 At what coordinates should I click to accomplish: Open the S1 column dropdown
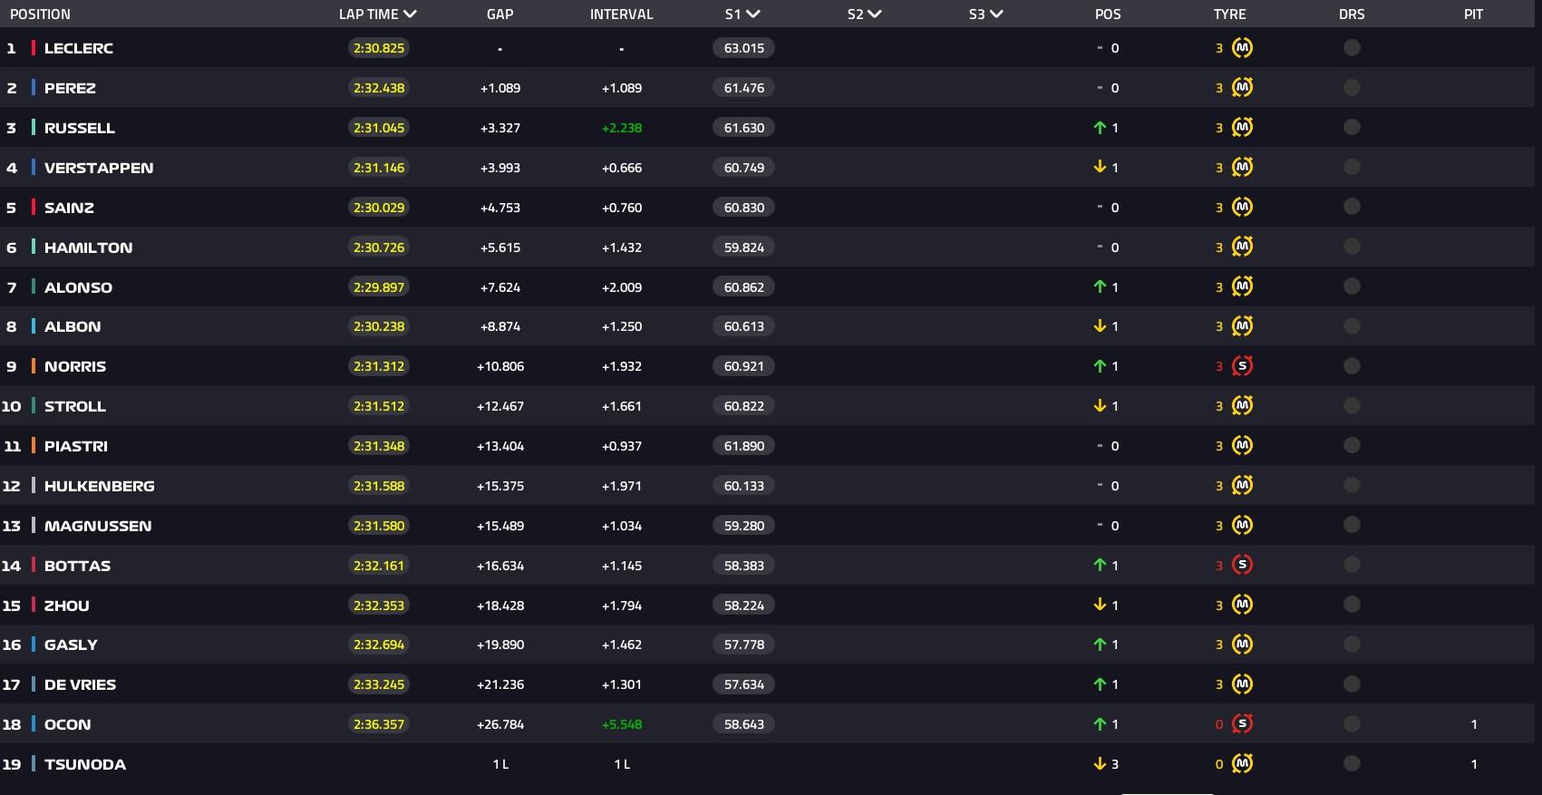pyautogui.click(x=752, y=15)
